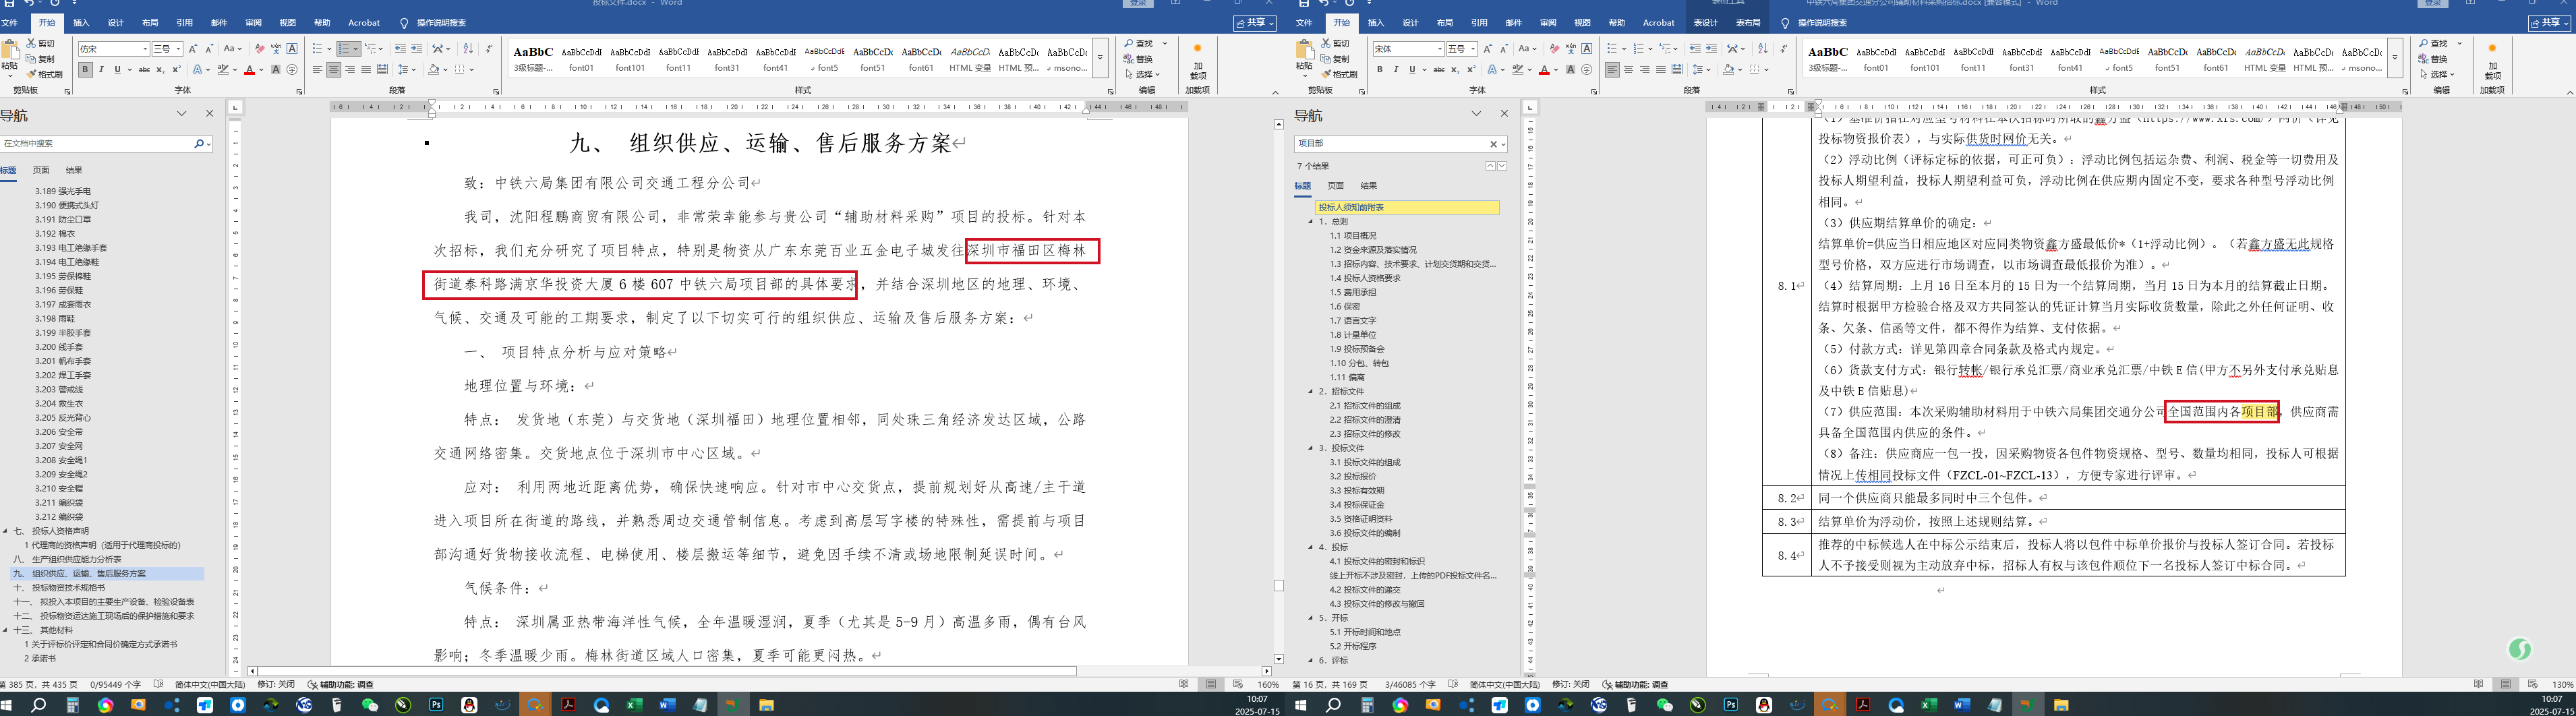Apply text highlight color in left window

[x=222, y=70]
